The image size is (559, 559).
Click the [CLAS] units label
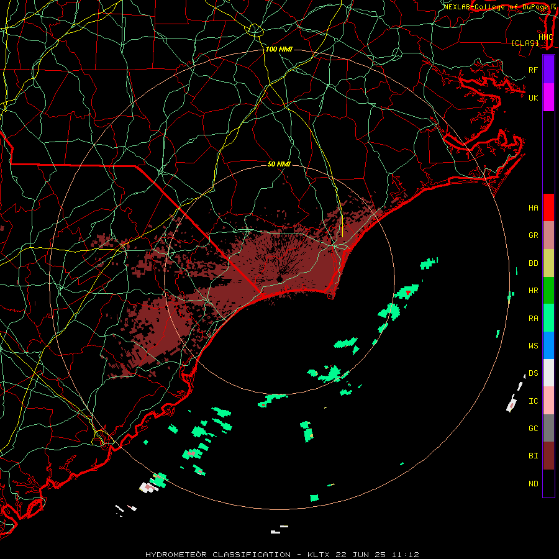click(x=525, y=43)
